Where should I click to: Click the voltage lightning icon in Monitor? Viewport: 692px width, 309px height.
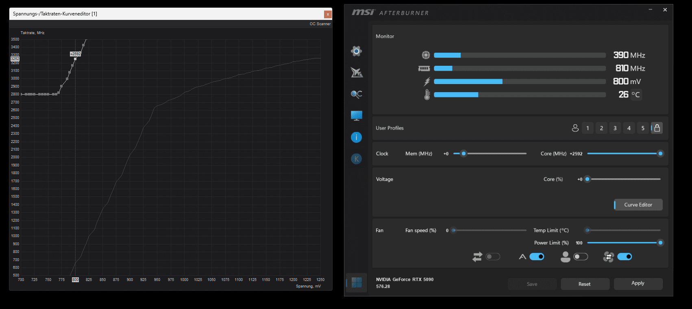427,82
